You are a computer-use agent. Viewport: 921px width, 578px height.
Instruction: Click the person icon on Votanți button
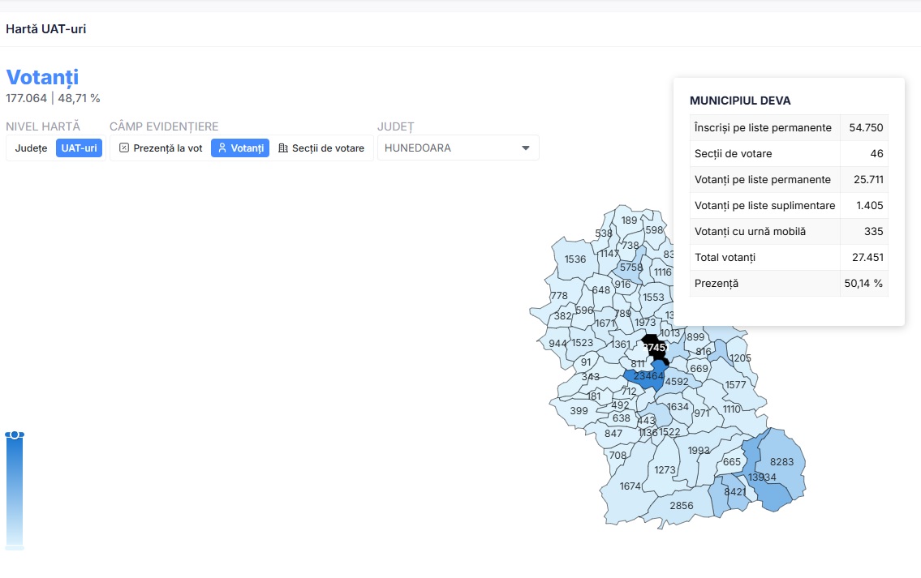(222, 148)
